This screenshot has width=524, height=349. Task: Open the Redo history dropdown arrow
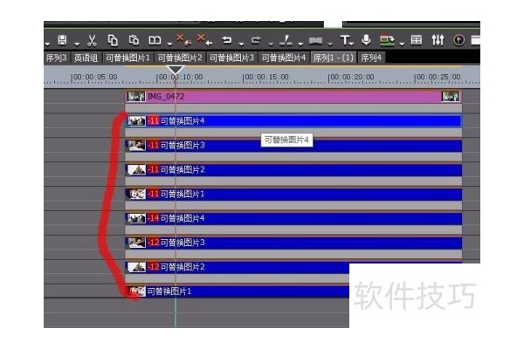pyautogui.click(x=271, y=44)
